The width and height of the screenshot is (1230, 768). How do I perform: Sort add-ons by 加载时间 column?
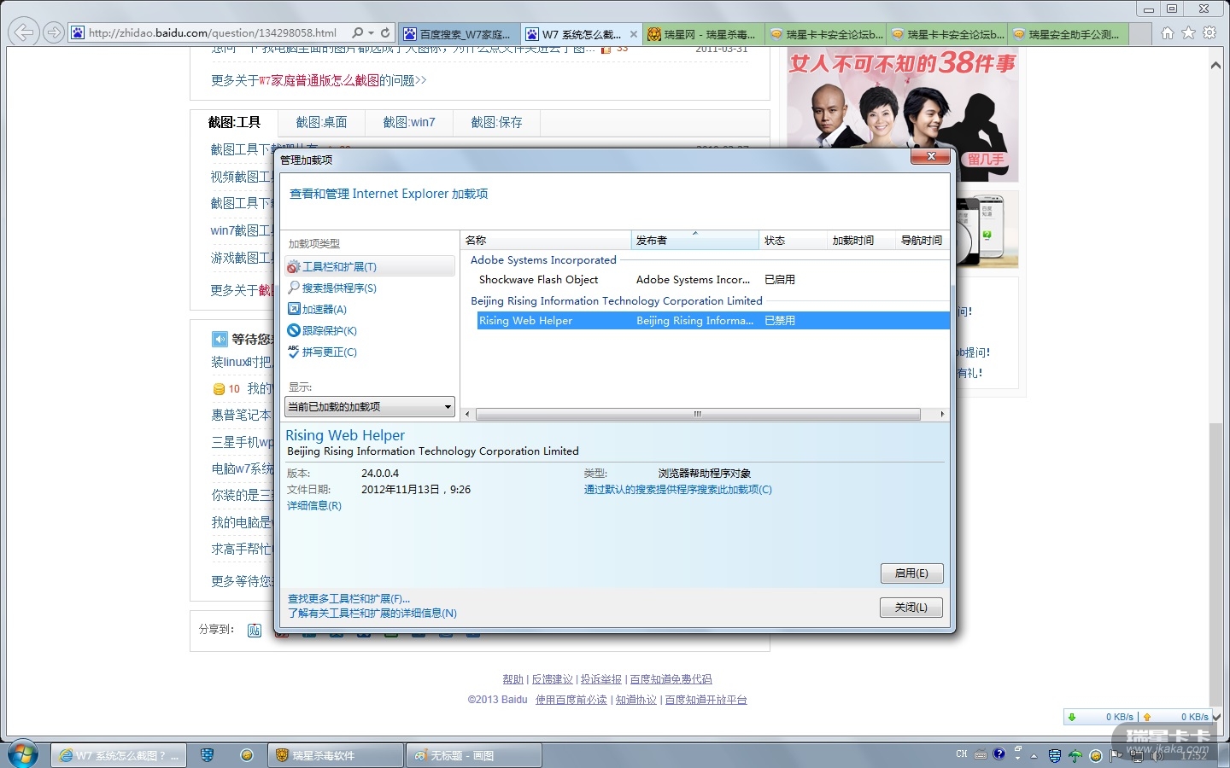click(862, 241)
